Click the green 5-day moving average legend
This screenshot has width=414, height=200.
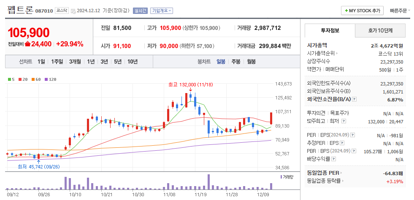click(x=11, y=79)
